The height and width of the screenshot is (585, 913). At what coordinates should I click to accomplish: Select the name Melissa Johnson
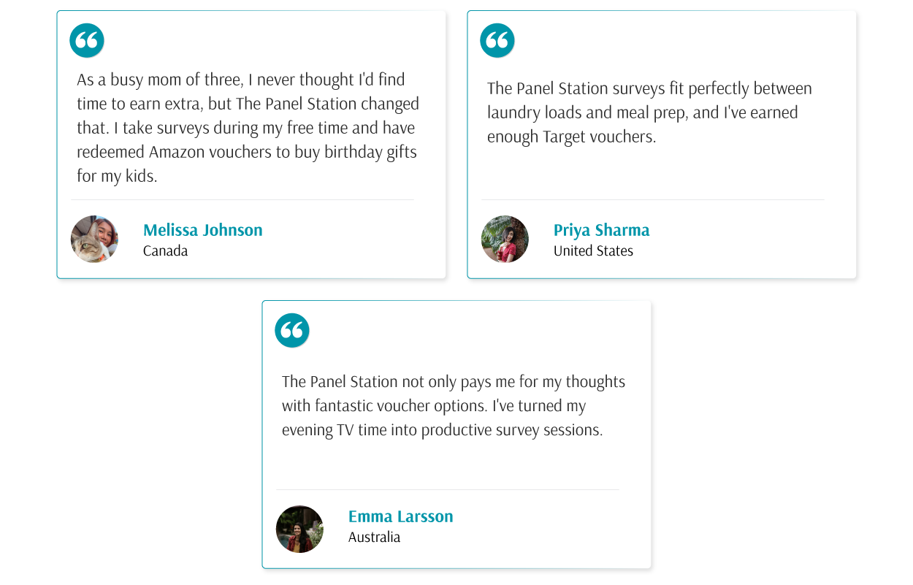coord(203,230)
